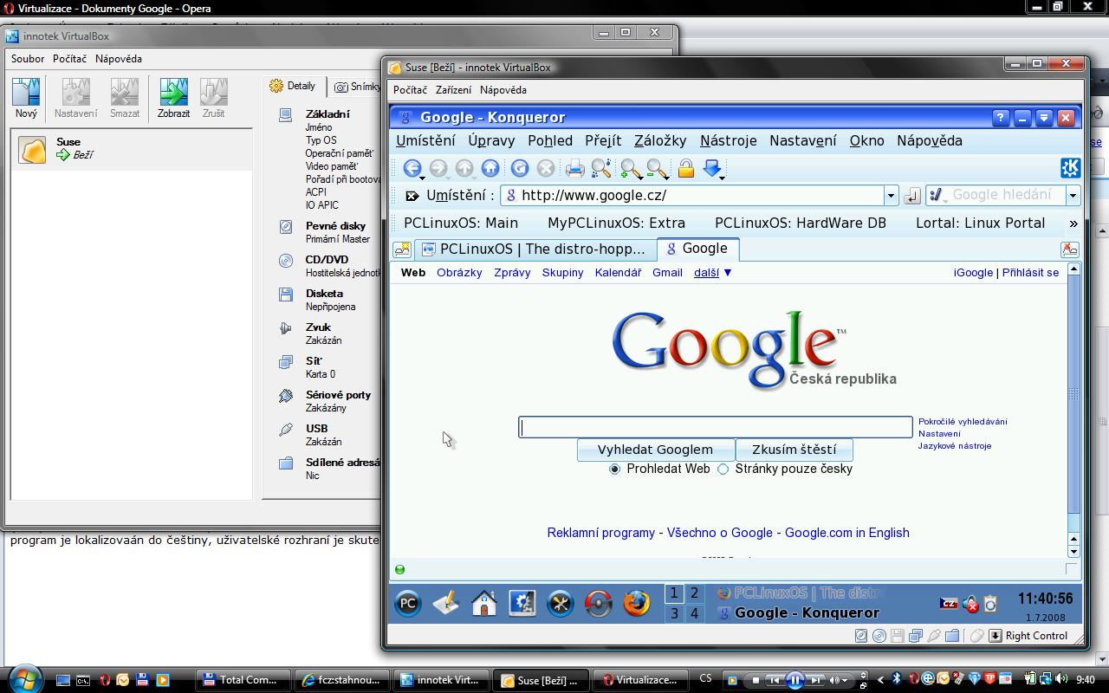The image size is (1109, 693).
Task: Launch Firefox from the KDE panel
Action: pos(636,603)
